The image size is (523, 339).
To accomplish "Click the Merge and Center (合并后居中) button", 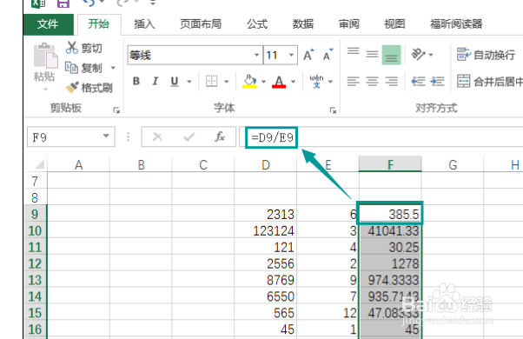I will click(489, 82).
